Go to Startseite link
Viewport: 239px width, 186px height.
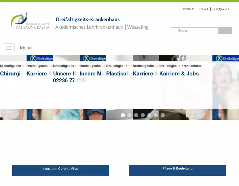[189, 9]
